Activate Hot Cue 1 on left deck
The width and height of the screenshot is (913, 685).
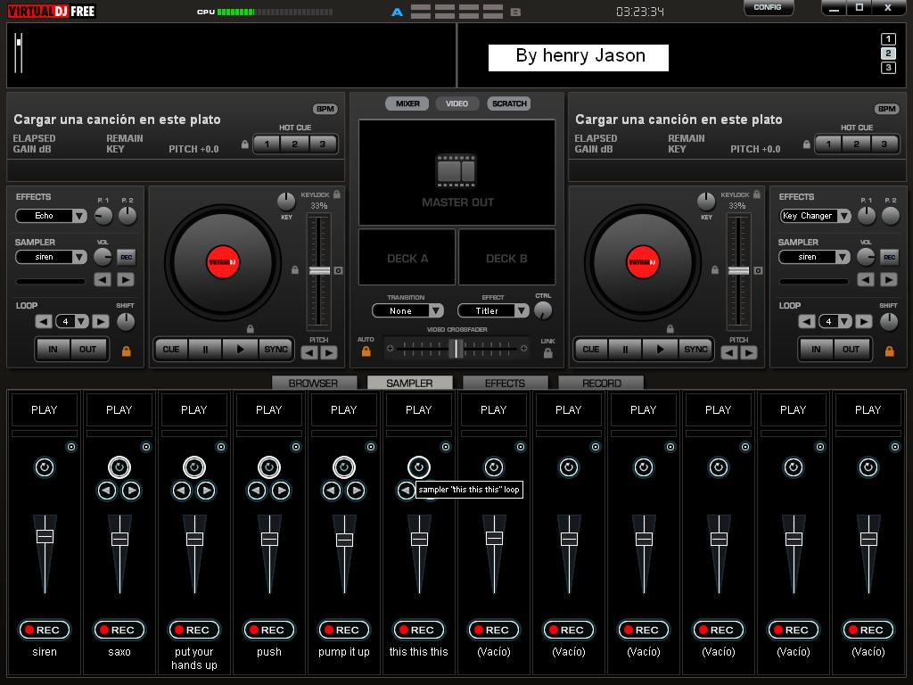pos(267,144)
